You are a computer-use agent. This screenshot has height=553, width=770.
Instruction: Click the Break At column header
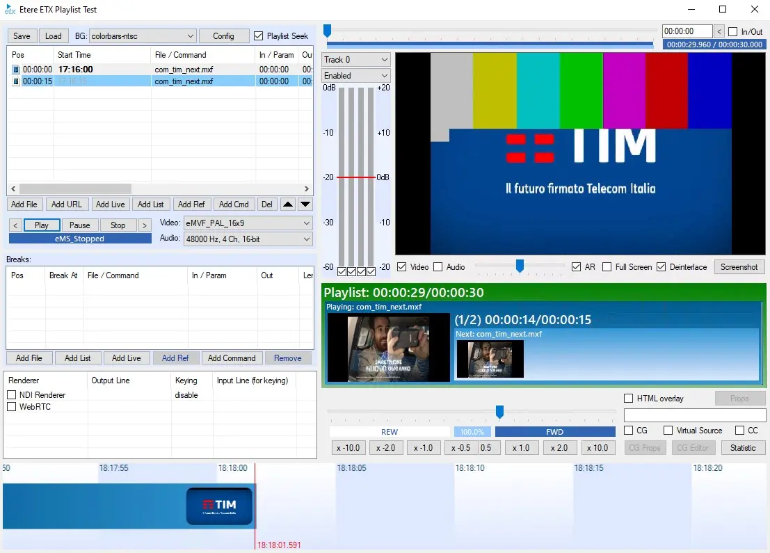[63, 275]
